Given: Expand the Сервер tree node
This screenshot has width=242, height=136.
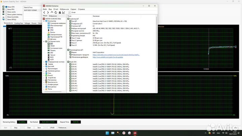Looking at the screenshot, I should [x=44, y=64].
